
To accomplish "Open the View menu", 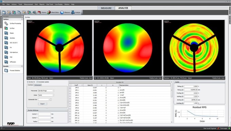I will coord(8,4).
